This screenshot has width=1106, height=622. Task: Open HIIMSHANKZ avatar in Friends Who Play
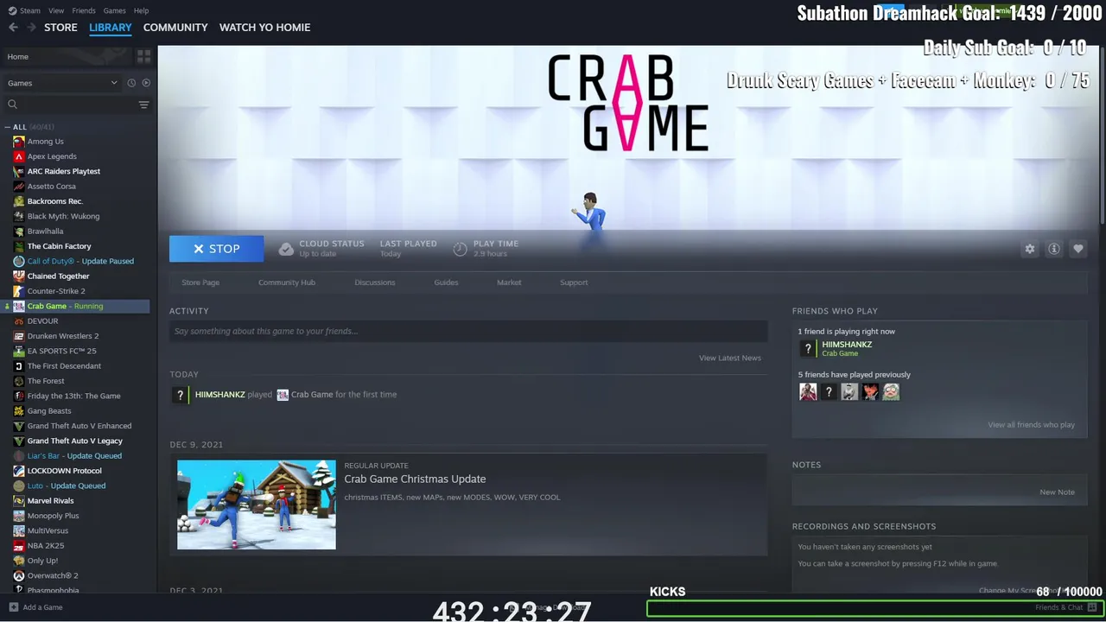point(808,348)
